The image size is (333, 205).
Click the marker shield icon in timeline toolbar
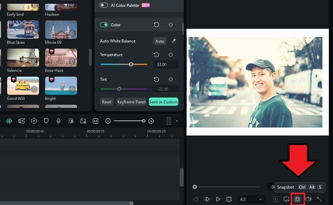coord(46,121)
